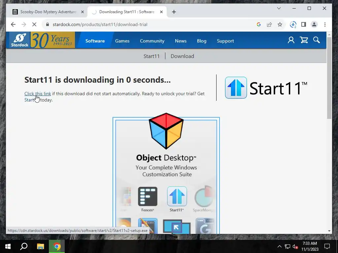338x253 pixels.
Task: Click the scrollbar down arrow
Action: (329, 231)
